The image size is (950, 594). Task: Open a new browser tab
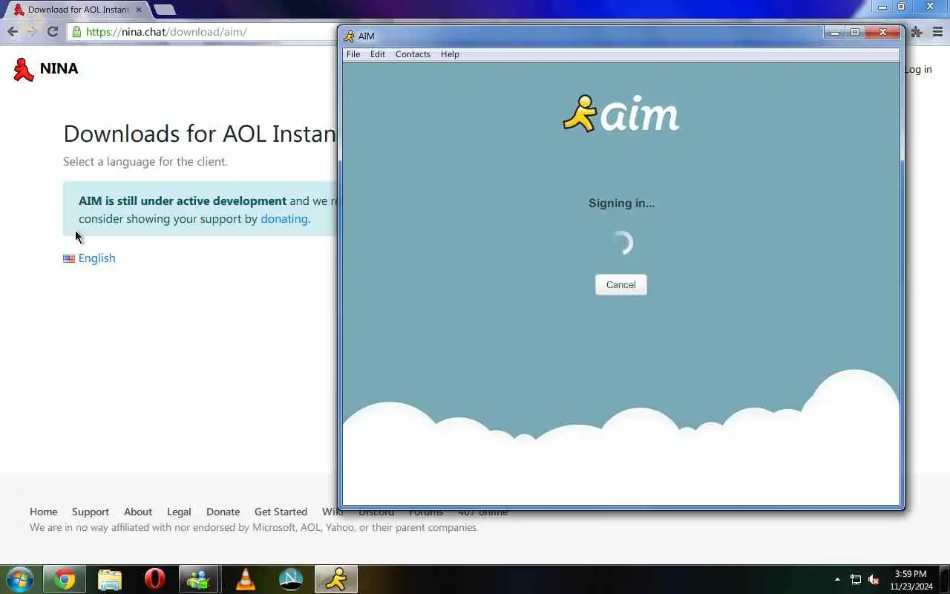click(x=164, y=10)
